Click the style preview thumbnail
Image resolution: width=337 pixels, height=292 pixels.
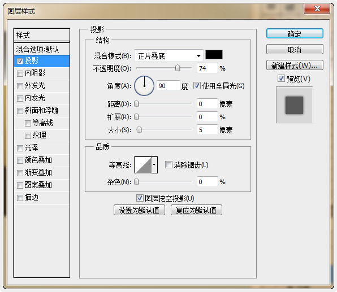click(294, 105)
